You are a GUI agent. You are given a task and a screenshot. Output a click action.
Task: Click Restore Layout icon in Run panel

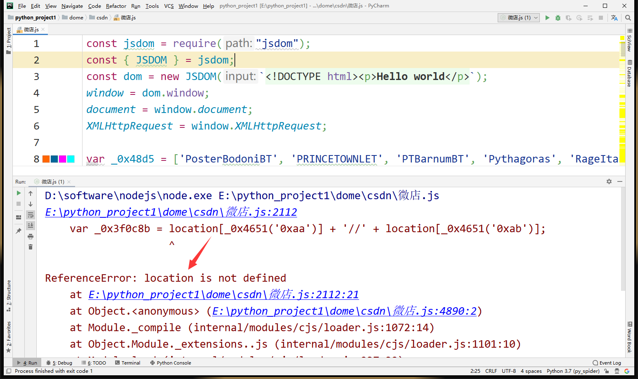click(19, 217)
